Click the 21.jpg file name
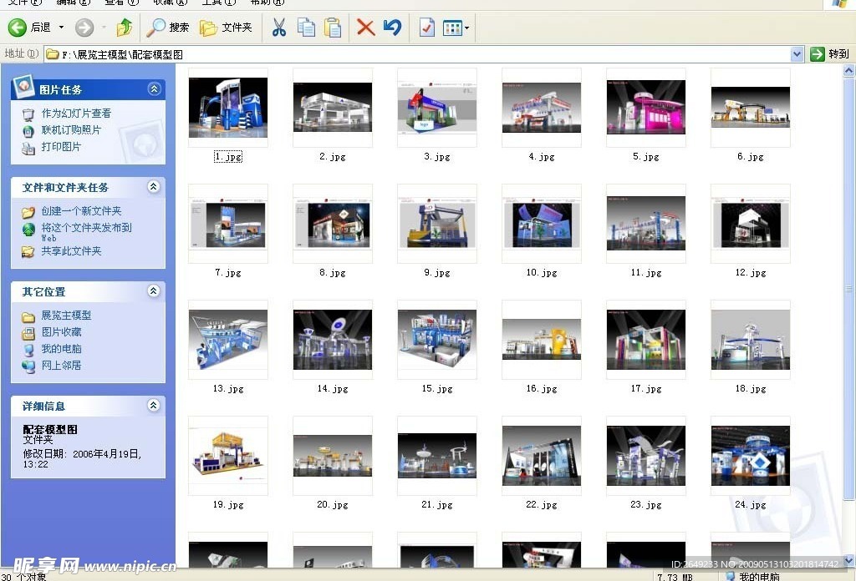 (437, 505)
